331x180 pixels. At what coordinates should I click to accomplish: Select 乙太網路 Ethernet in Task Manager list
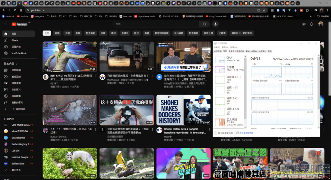[x=229, y=122]
